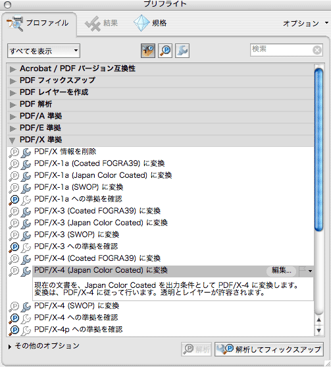Click the wrench icon for PDF/X 情報を削除

[x=26, y=153]
